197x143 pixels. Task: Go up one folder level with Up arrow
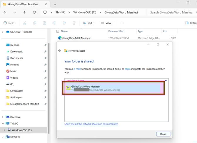[x=24, y=12]
